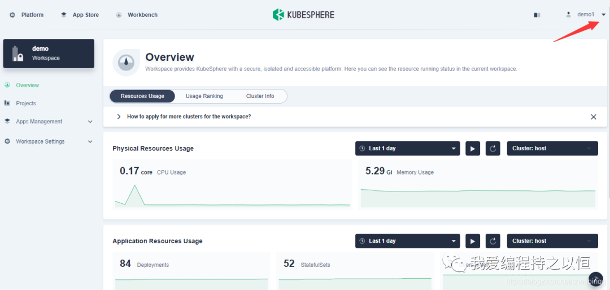Screen dimensions: 610x290
Task: Click the demo1 user avatar icon
Action: pos(568,15)
